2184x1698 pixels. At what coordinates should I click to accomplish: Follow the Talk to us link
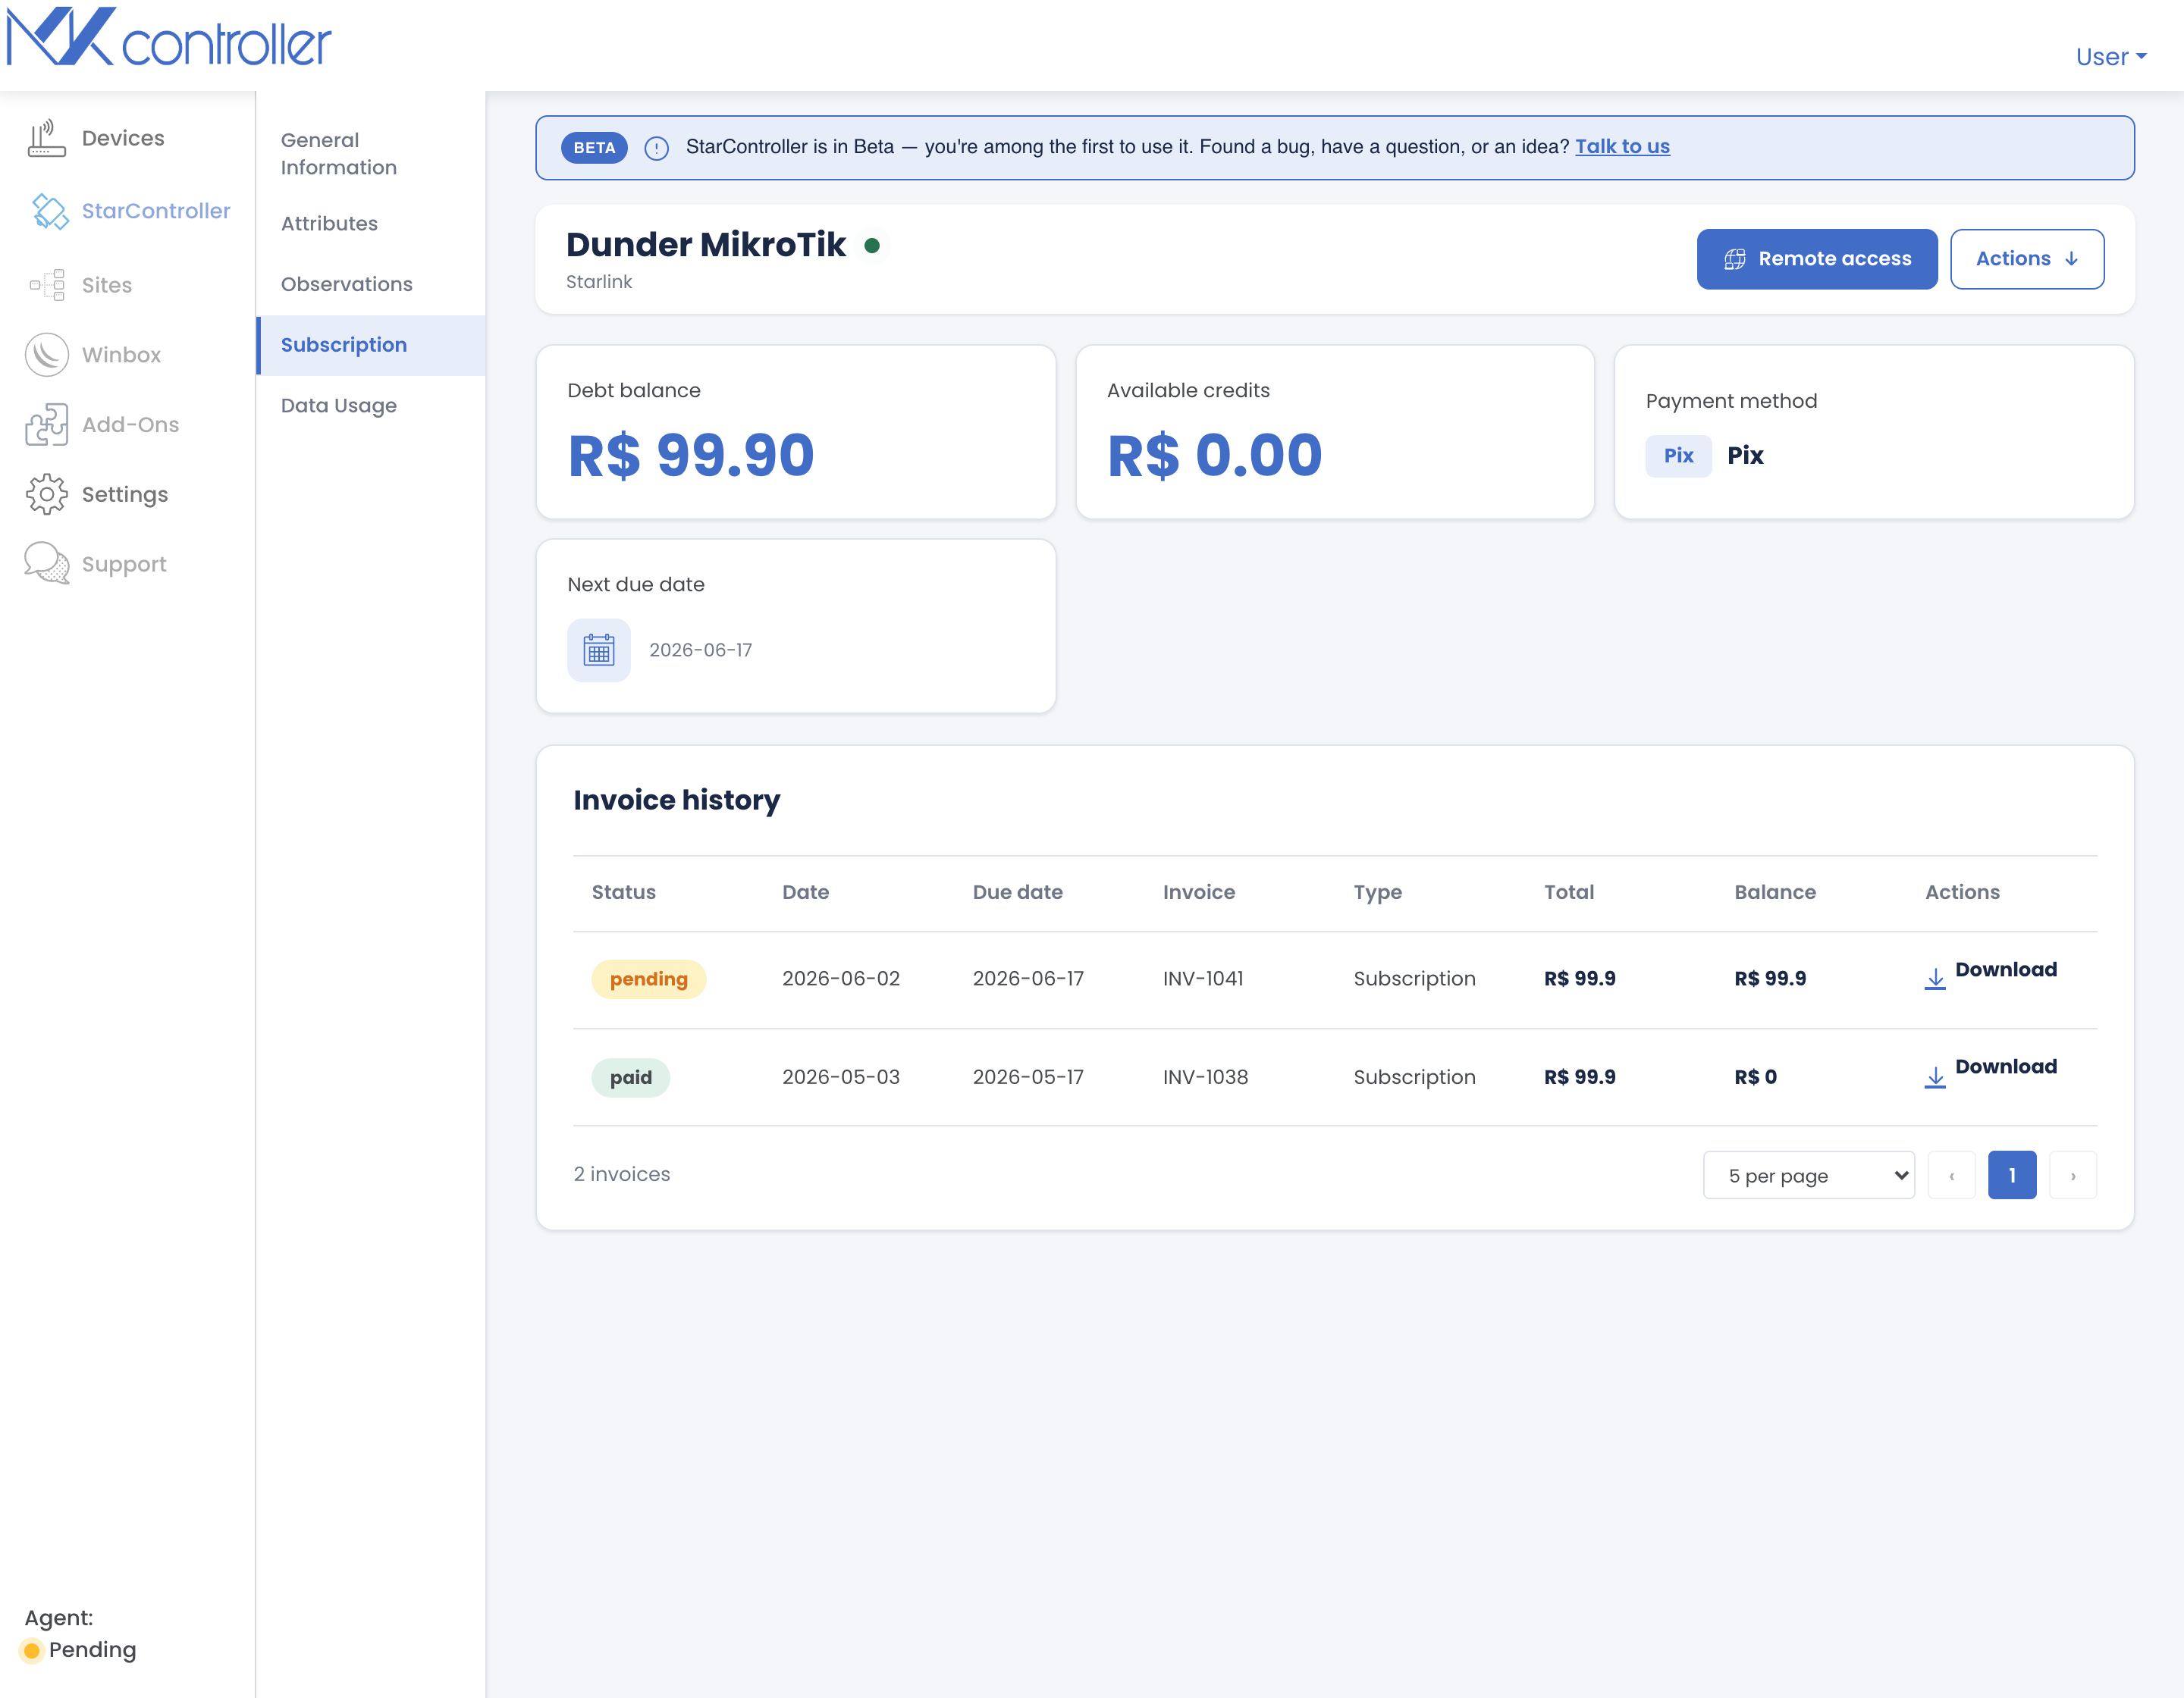pos(1622,147)
